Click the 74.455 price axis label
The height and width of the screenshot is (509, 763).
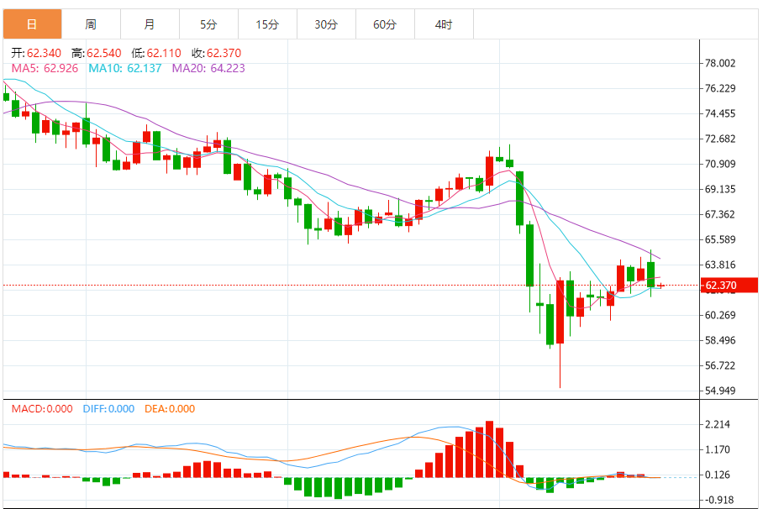(x=720, y=113)
